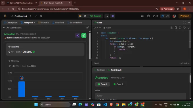Click the test result panel scrollbar

point(190,79)
